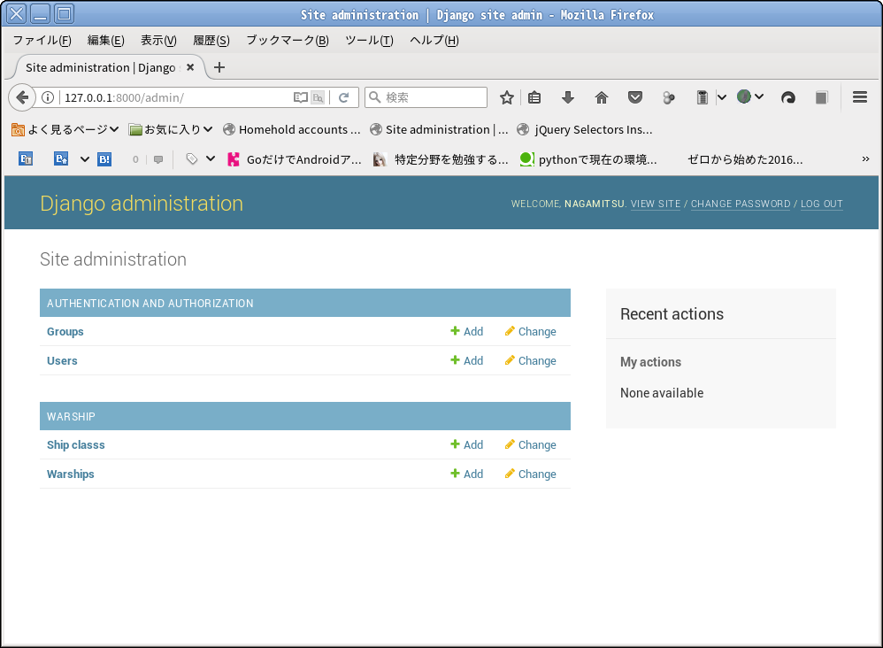883x648 pixels.
Task: Follow the VIEW SITE link
Action: tap(656, 204)
